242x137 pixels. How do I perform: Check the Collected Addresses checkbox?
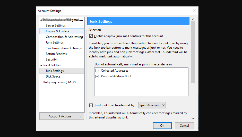[97, 71]
